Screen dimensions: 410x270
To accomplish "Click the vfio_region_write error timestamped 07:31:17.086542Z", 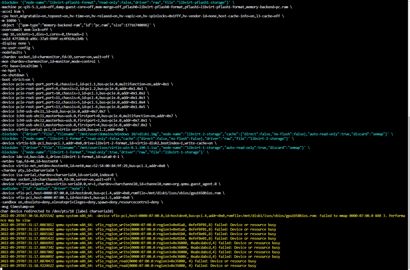I will [138, 238].
